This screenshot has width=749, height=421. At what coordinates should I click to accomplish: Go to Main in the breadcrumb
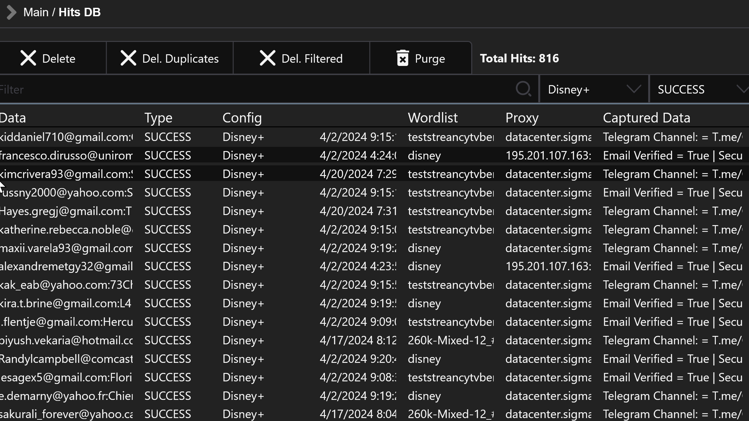36,12
